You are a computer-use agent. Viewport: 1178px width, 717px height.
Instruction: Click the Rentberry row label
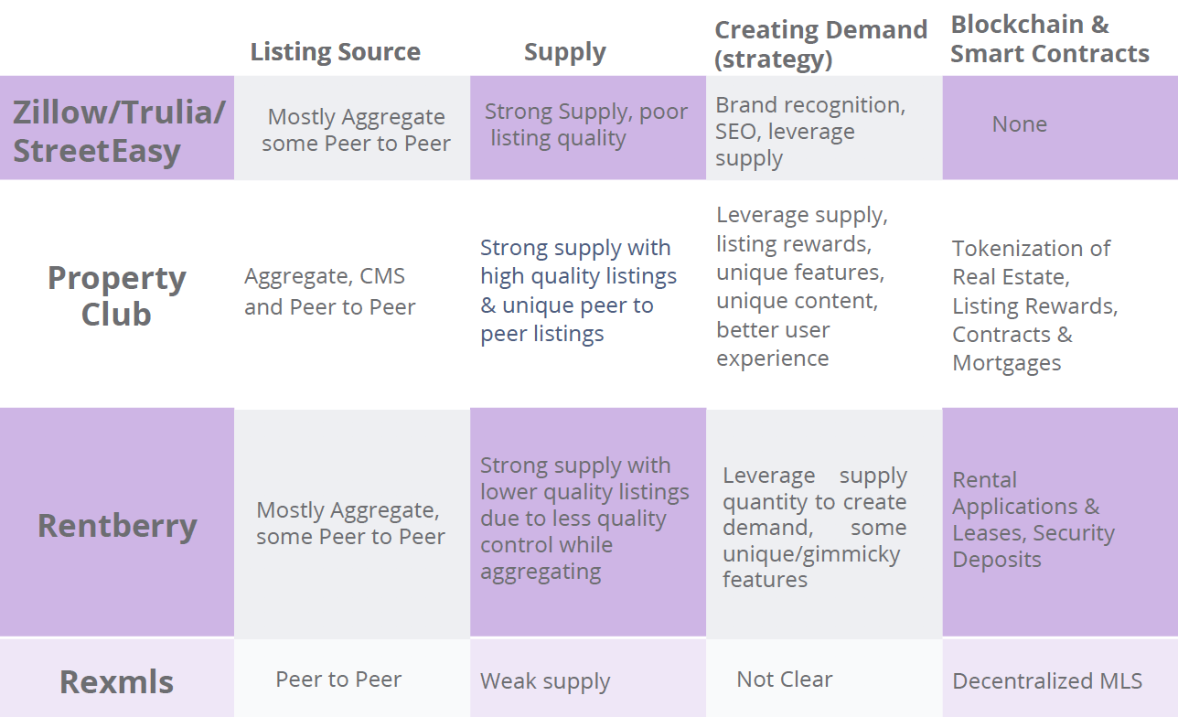click(x=117, y=526)
